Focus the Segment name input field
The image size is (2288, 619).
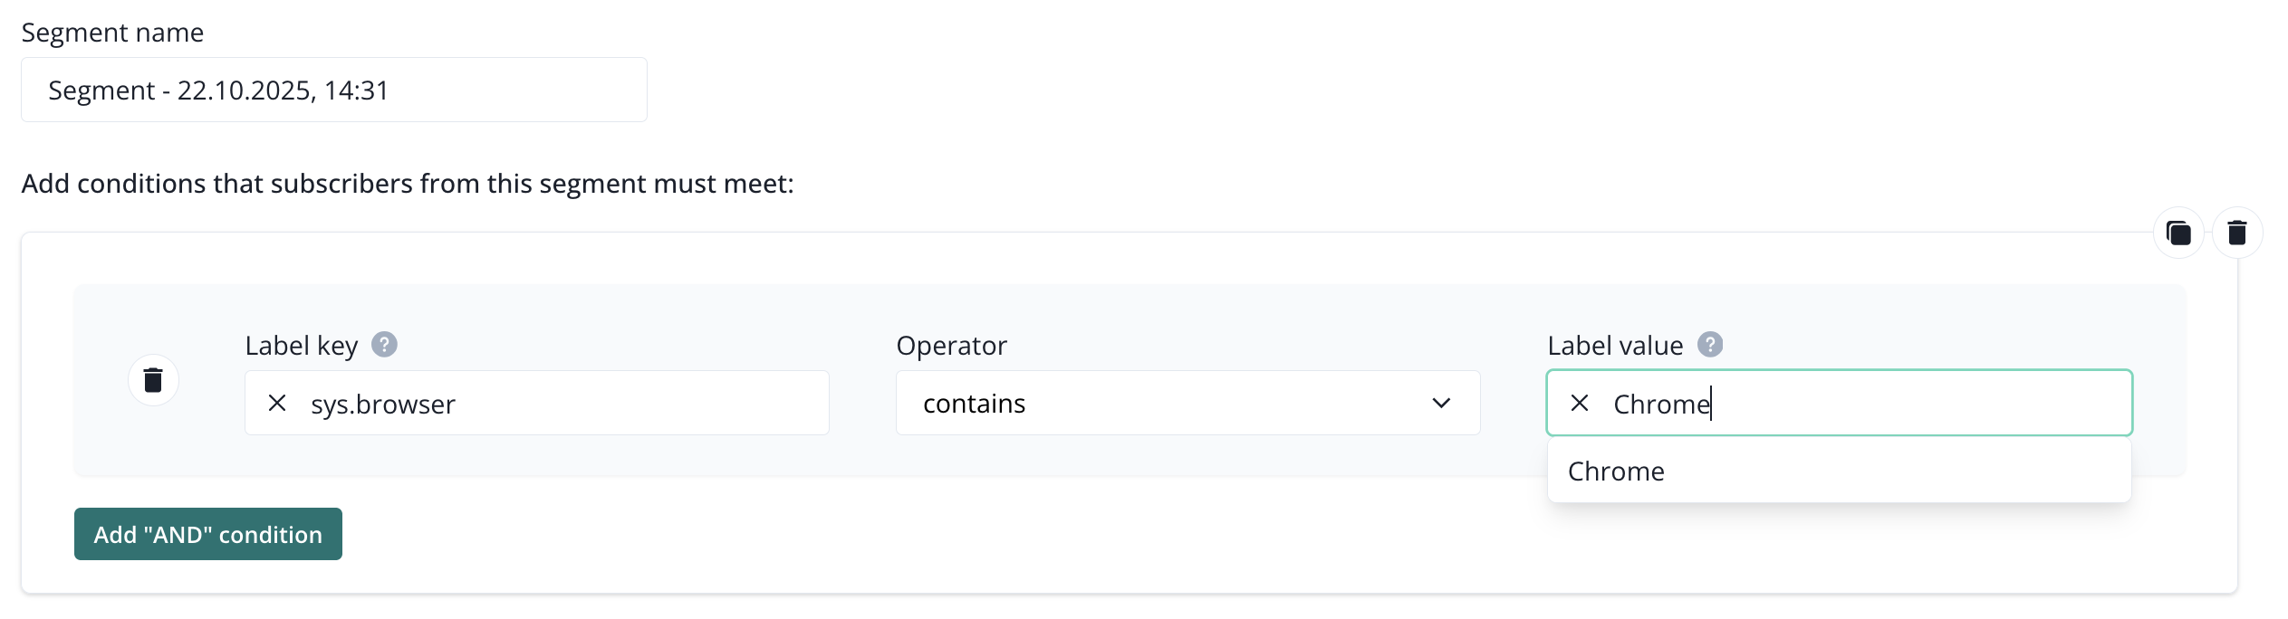point(333,90)
